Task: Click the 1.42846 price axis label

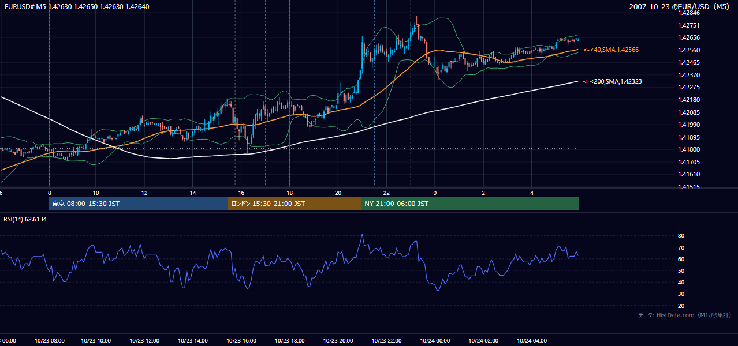Action: [x=689, y=13]
